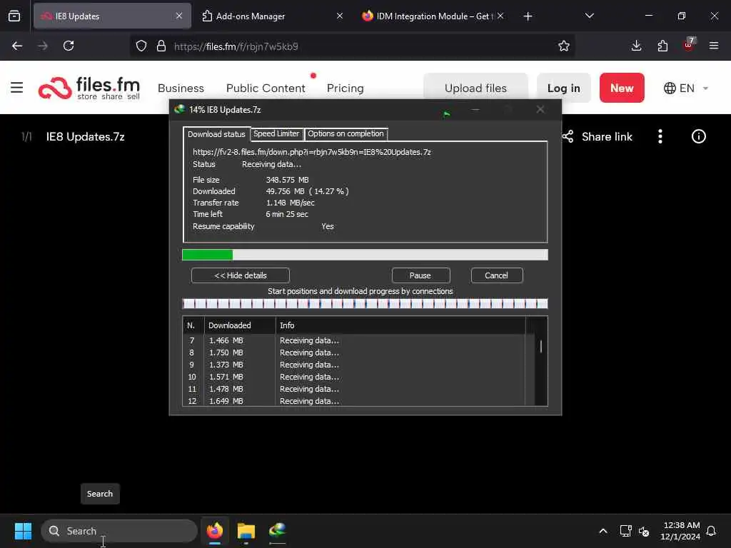Click Hide details in the download dialog
Viewport: 731px width, 548px height.
241,275
